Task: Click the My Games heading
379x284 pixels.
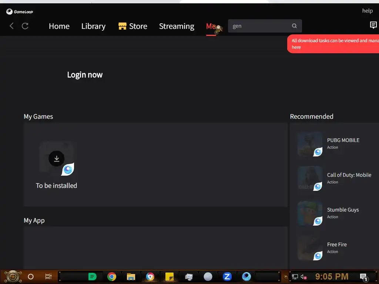Action: [x=38, y=116]
